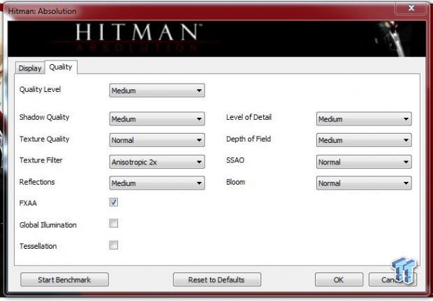Image resolution: width=433 pixels, height=301 pixels.
Task: Open the Bloom dropdown
Action: point(364,183)
